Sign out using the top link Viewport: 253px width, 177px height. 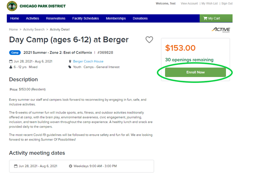227,4
